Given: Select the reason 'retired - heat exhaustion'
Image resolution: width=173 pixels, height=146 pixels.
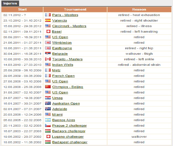Looking at the screenshot, I should [x=139, y=15].
